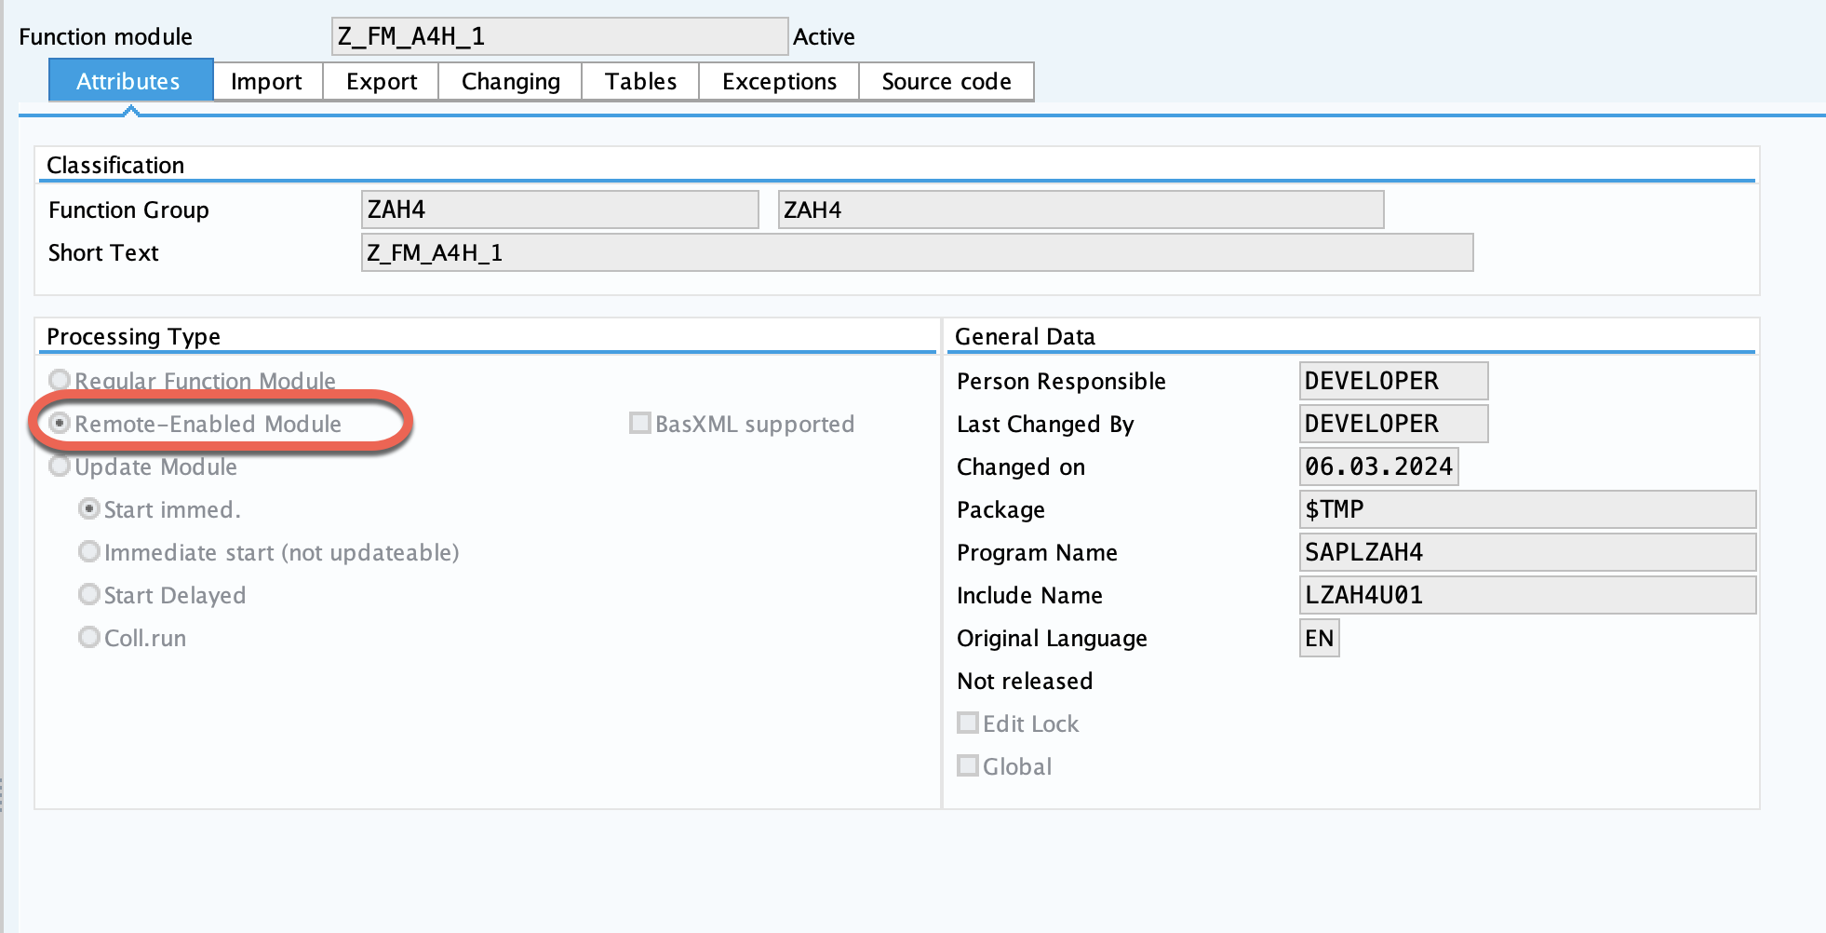Image resolution: width=1826 pixels, height=933 pixels.
Task: Click the Function module name field
Action: click(558, 36)
